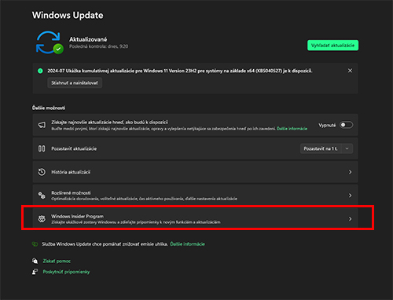393x300 pixels.
Task: Click the Rozšírené možnosti row label
Action: [71, 192]
